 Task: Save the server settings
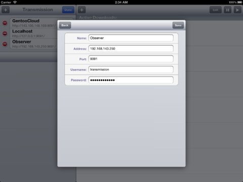click(178, 25)
